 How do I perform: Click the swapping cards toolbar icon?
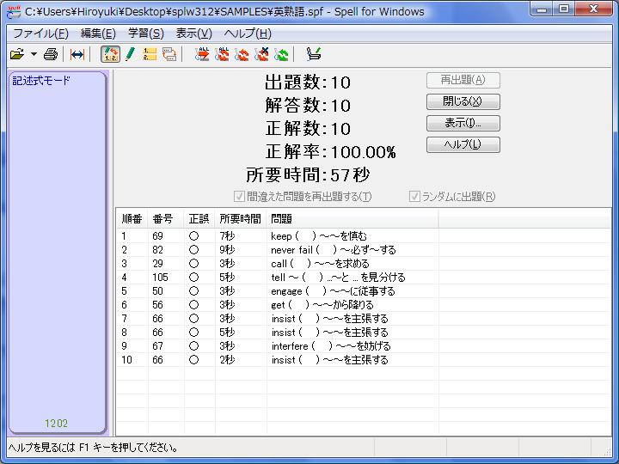[169, 54]
